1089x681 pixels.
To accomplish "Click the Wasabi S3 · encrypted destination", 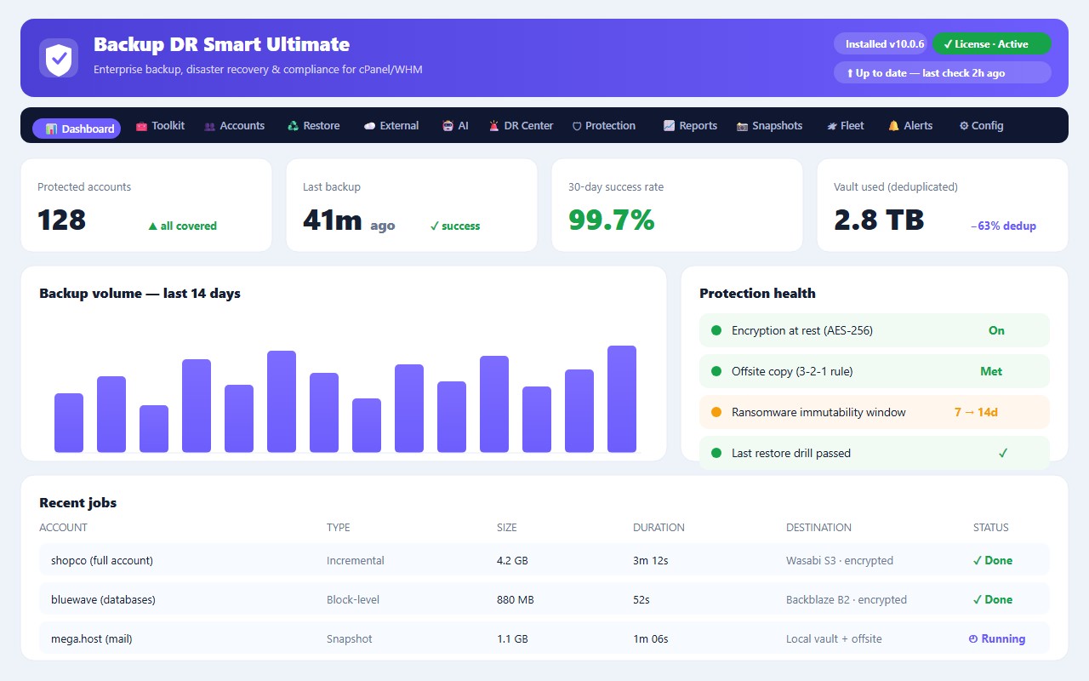I will (x=840, y=560).
